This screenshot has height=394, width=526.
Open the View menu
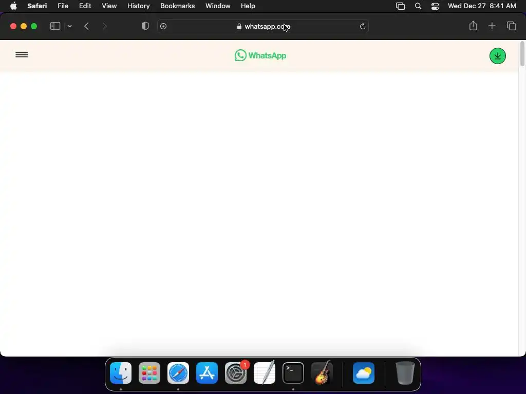(109, 6)
